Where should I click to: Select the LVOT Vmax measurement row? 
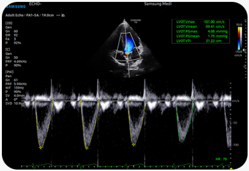pos(201,22)
